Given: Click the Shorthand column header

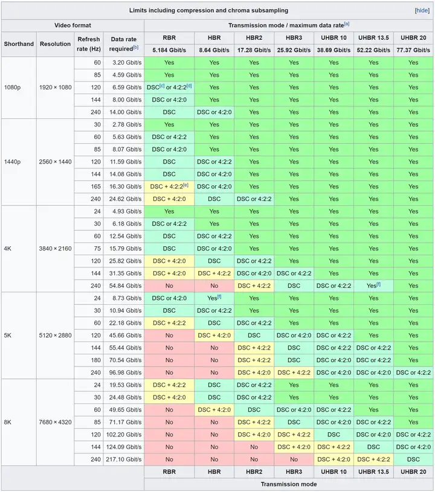Looking at the screenshot, I should click(x=19, y=44).
